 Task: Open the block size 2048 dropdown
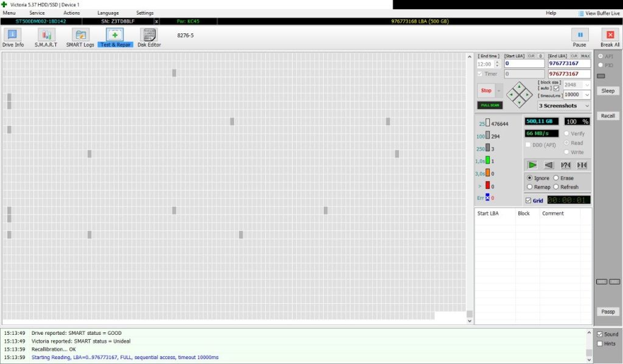pos(587,84)
